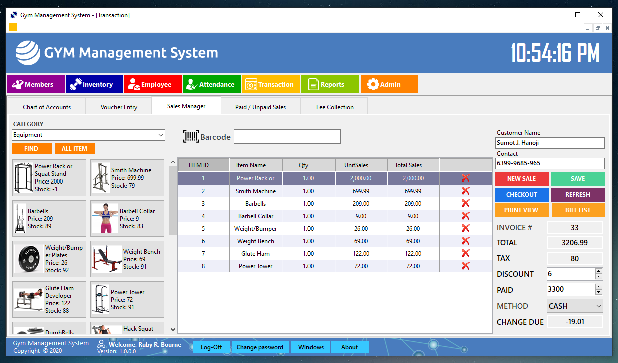Select the Transaction module

click(x=271, y=84)
